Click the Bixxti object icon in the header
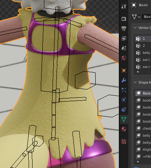Image resolution: width=151 pixels, height=168 pixels. [134, 5]
